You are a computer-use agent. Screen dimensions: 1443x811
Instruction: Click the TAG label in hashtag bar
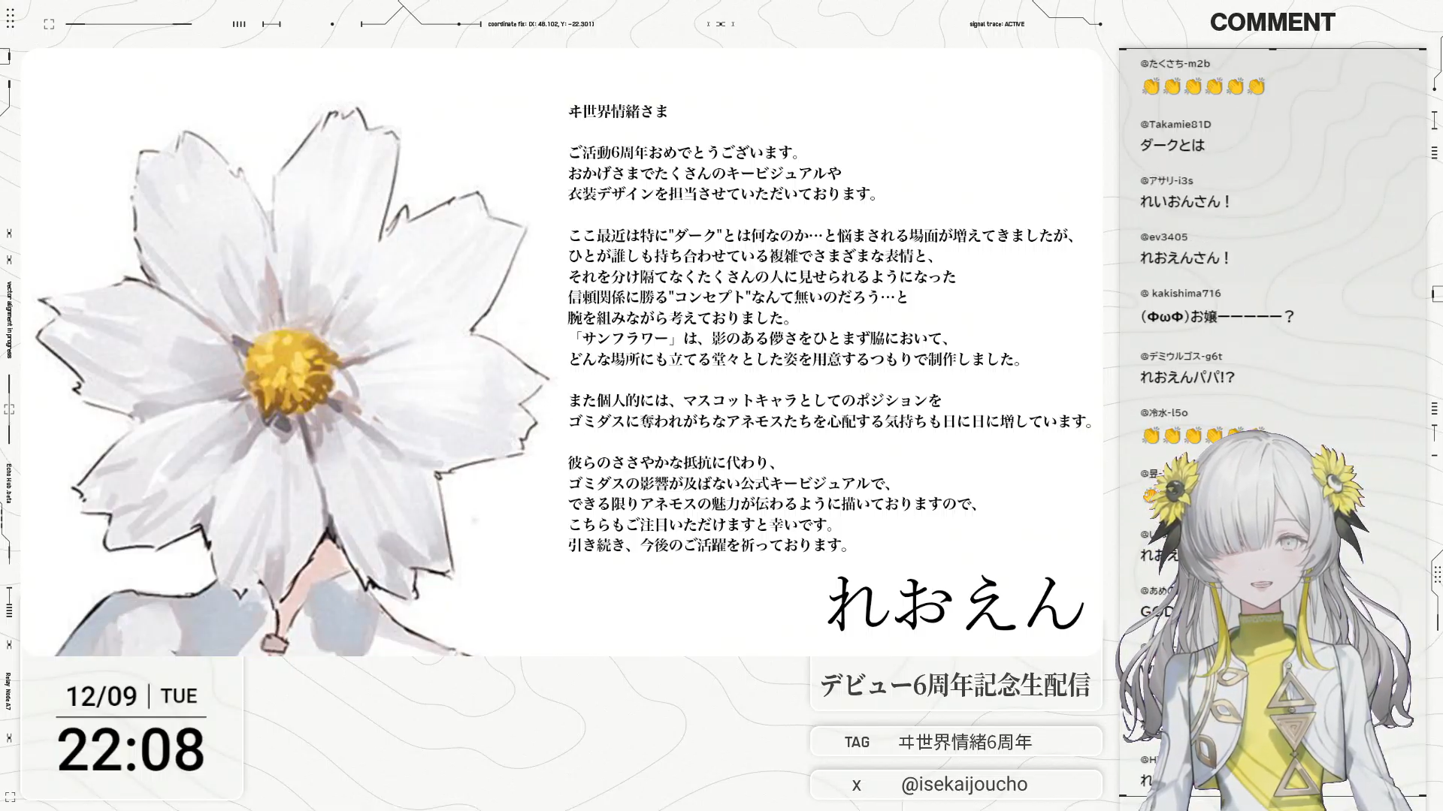click(856, 742)
